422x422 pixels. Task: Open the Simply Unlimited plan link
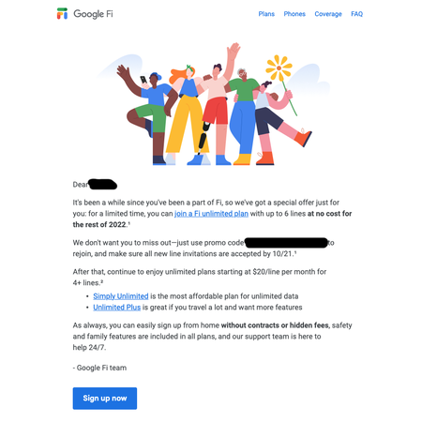(x=121, y=296)
